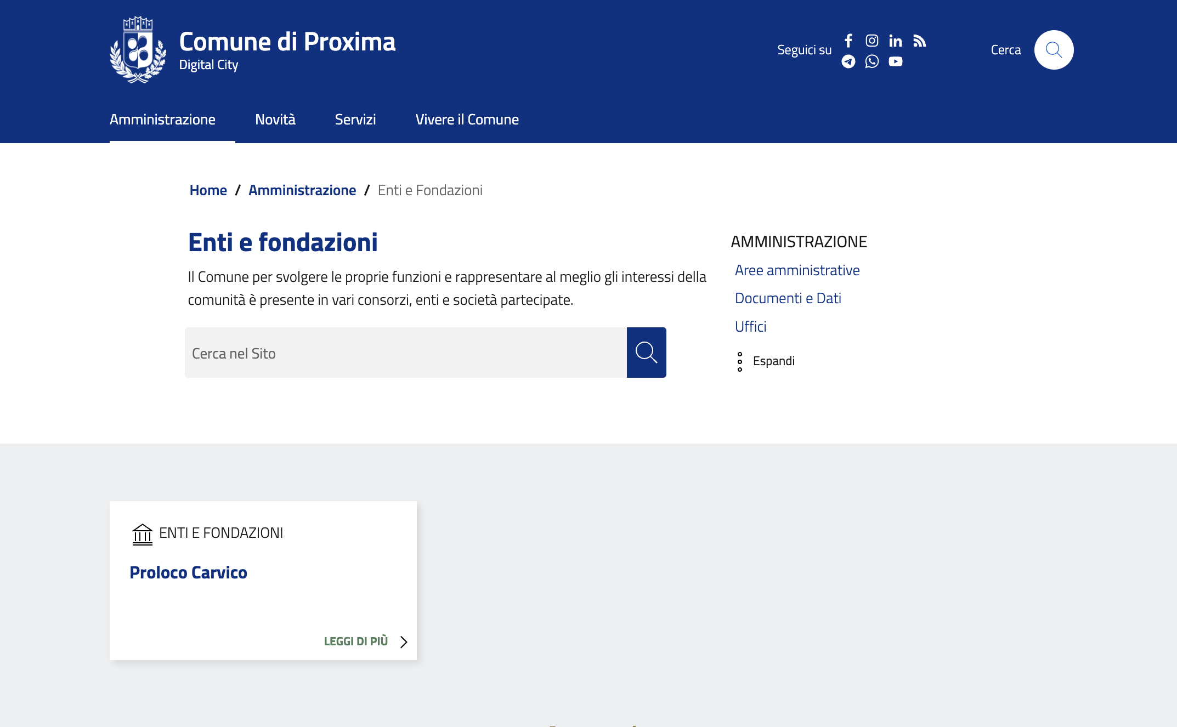Click the Comune di Proxima crest logo
The image size is (1177, 727).
[x=138, y=50]
